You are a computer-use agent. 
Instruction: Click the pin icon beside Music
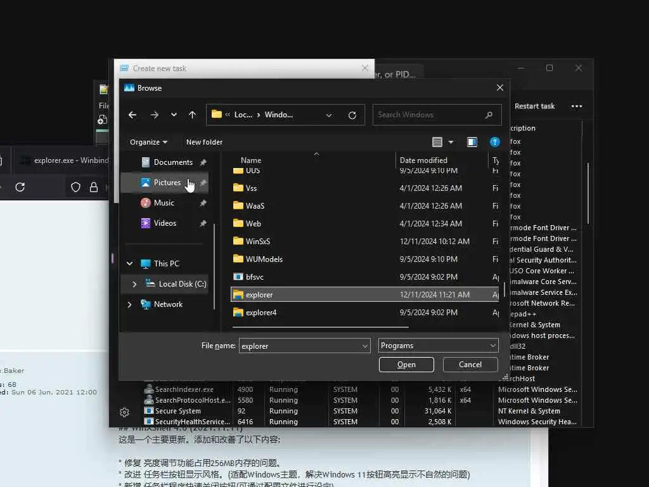coord(203,203)
